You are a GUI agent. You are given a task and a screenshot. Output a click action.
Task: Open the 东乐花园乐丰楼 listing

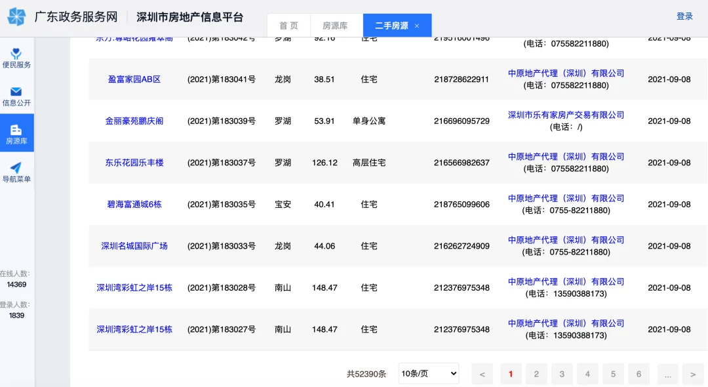pyautogui.click(x=134, y=163)
